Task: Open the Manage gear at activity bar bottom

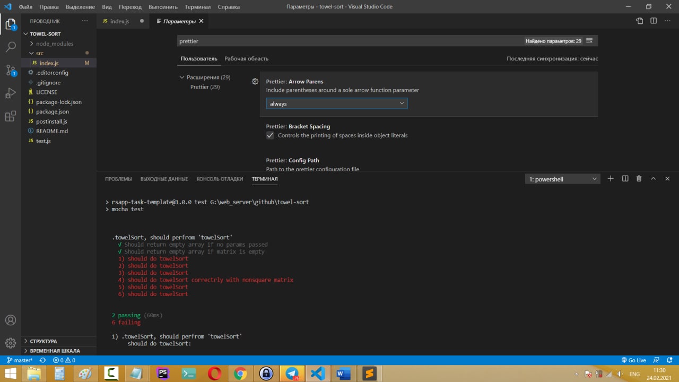Action: point(10,343)
